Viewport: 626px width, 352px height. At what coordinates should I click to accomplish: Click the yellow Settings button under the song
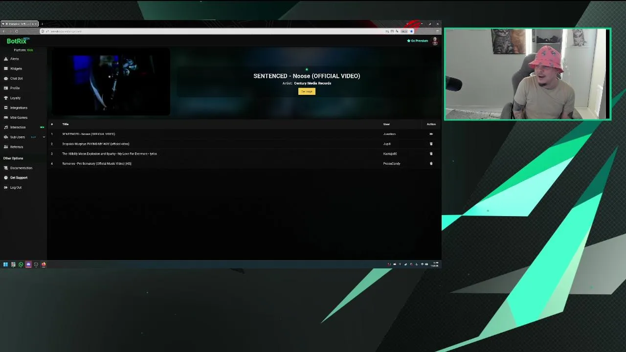pos(307,91)
